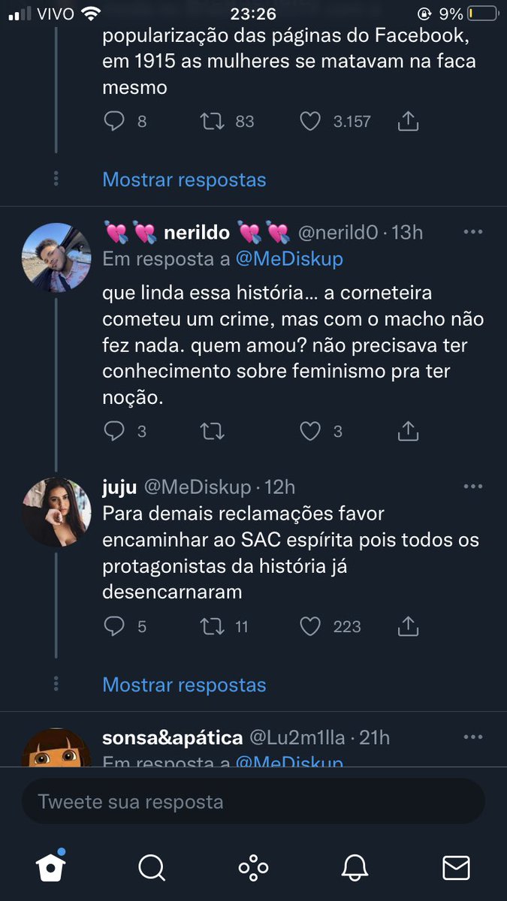This screenshot has width=507, height=901.
Task: Open the Notifications bell tab
Action: (355, 868)
